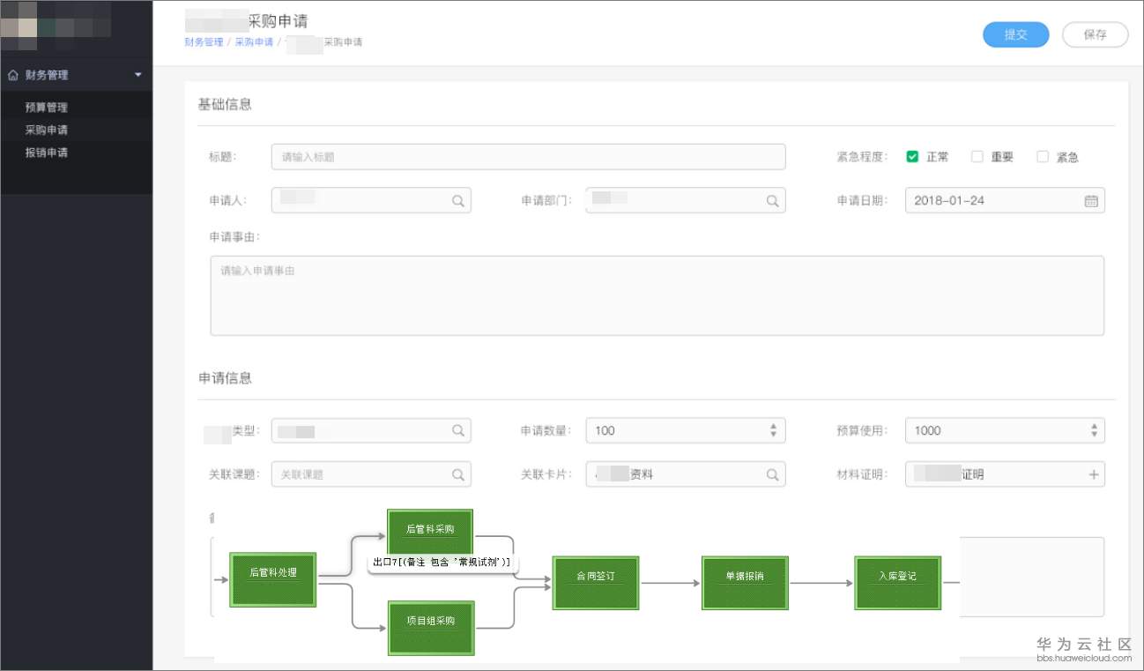Viewport: 1144px width, 671px height.
Task: Collapse the 财务管理 sidebar menu arrow
Action: click(x=137, y=75)
